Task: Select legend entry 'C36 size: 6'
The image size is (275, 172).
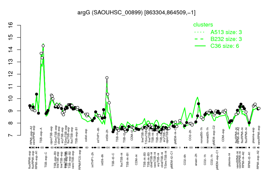Action: pos(225,46)
